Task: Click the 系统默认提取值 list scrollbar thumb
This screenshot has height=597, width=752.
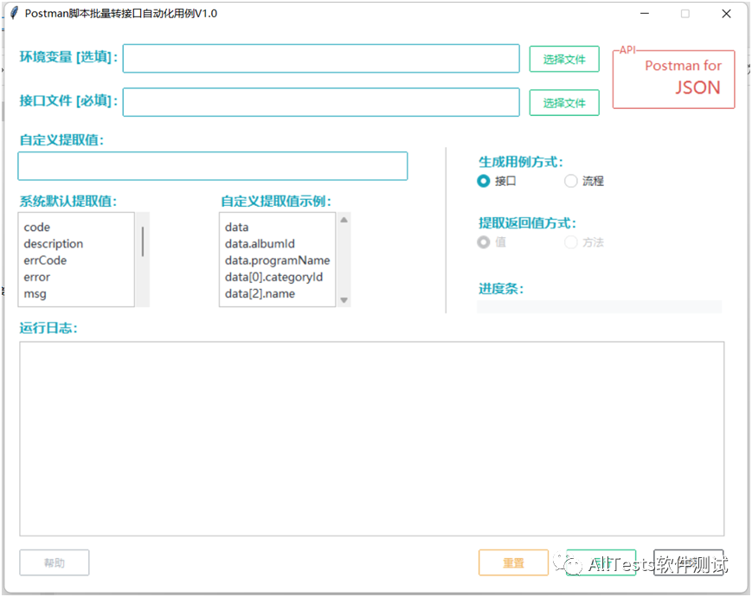Action: 143,241
